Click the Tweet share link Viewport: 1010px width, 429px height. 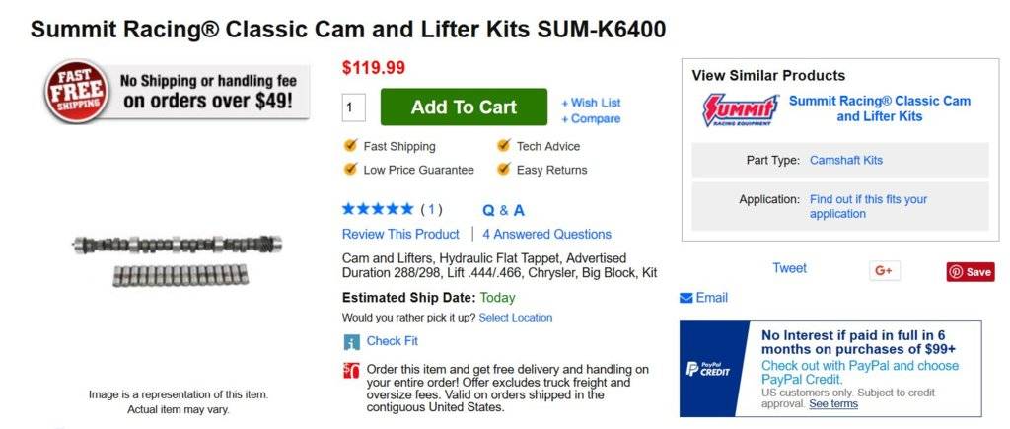789,268
